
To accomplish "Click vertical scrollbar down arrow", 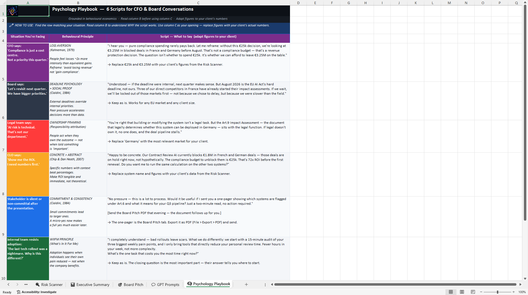I will click(525, 279).
